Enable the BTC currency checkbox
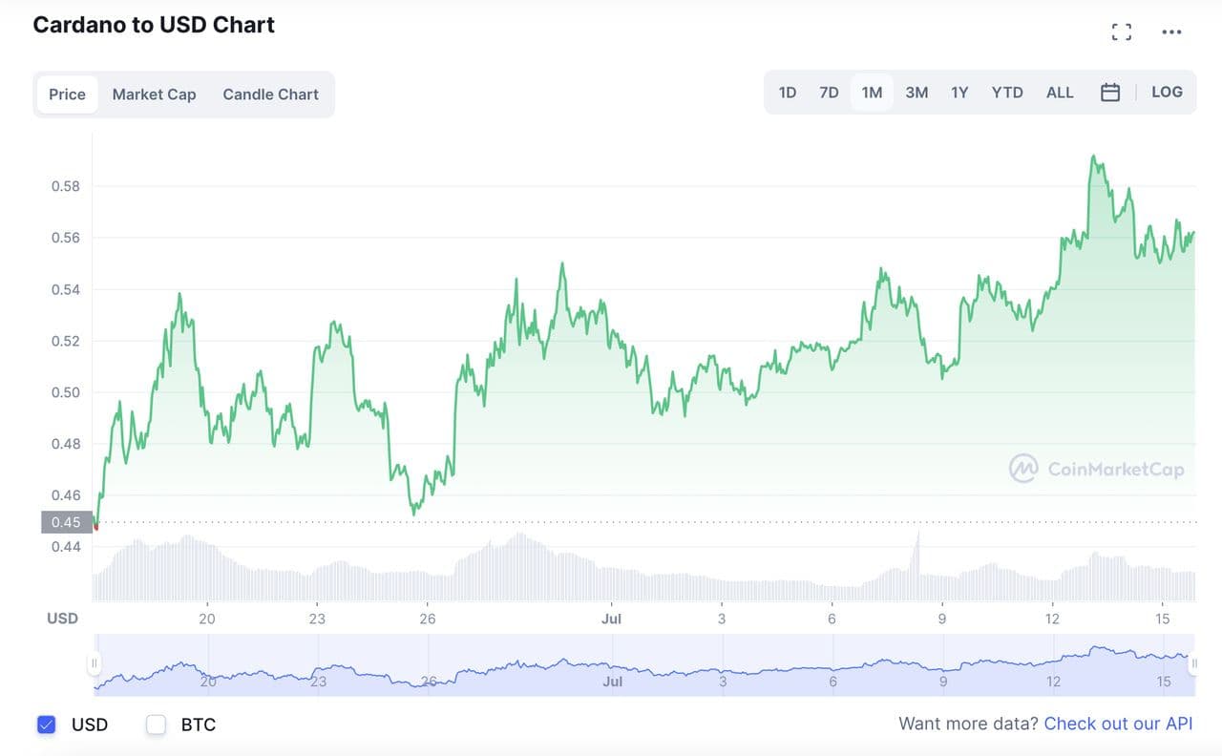The width and height of the screenshot is (1222, 756). pos(157,724)
